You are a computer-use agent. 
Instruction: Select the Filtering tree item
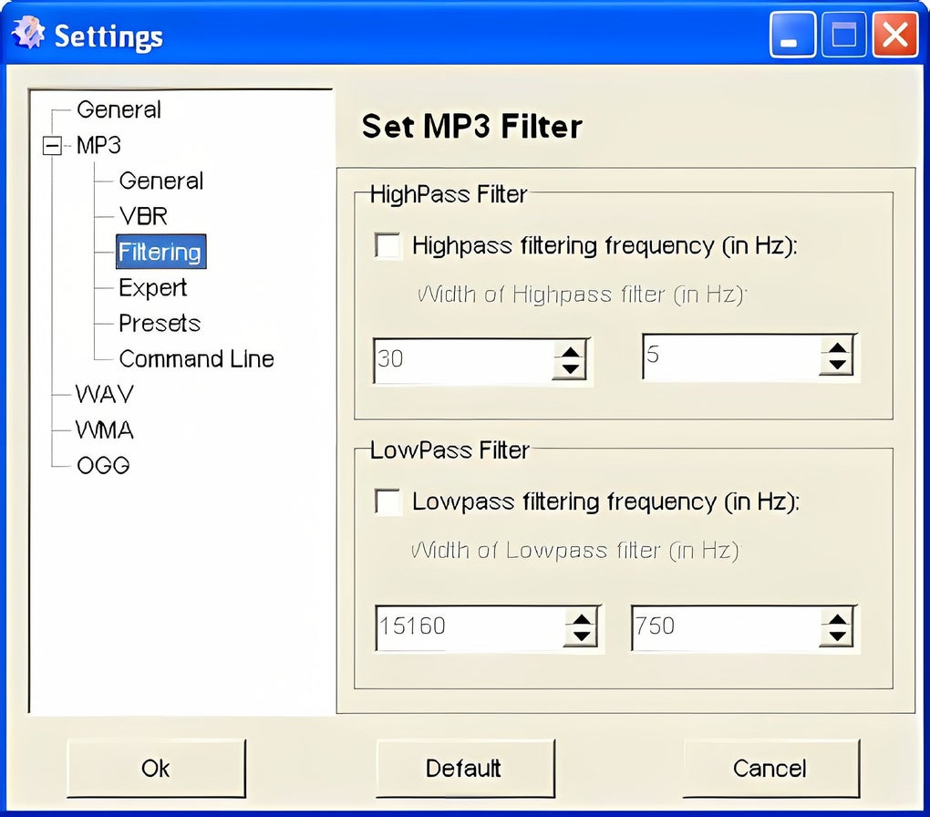point(160,252)
